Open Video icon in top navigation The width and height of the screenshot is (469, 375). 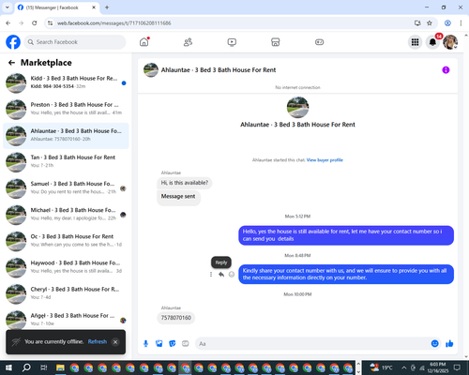[232, 42]
